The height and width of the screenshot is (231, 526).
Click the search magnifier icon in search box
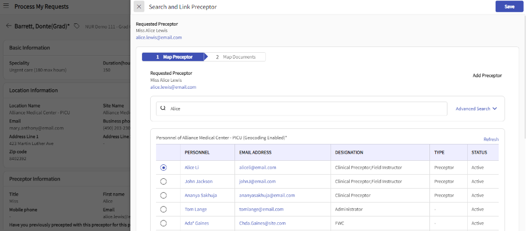pos(163,109)
